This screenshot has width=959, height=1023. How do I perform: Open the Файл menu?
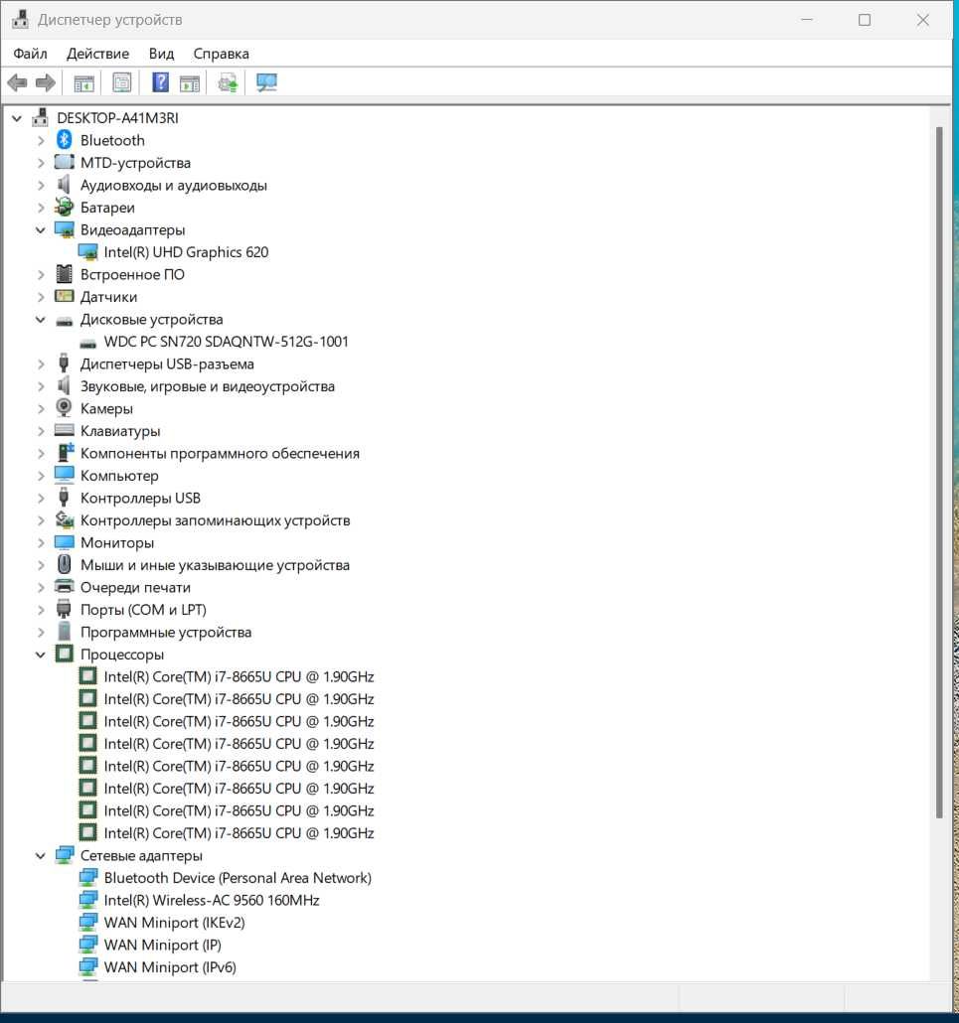pos(30,54)
